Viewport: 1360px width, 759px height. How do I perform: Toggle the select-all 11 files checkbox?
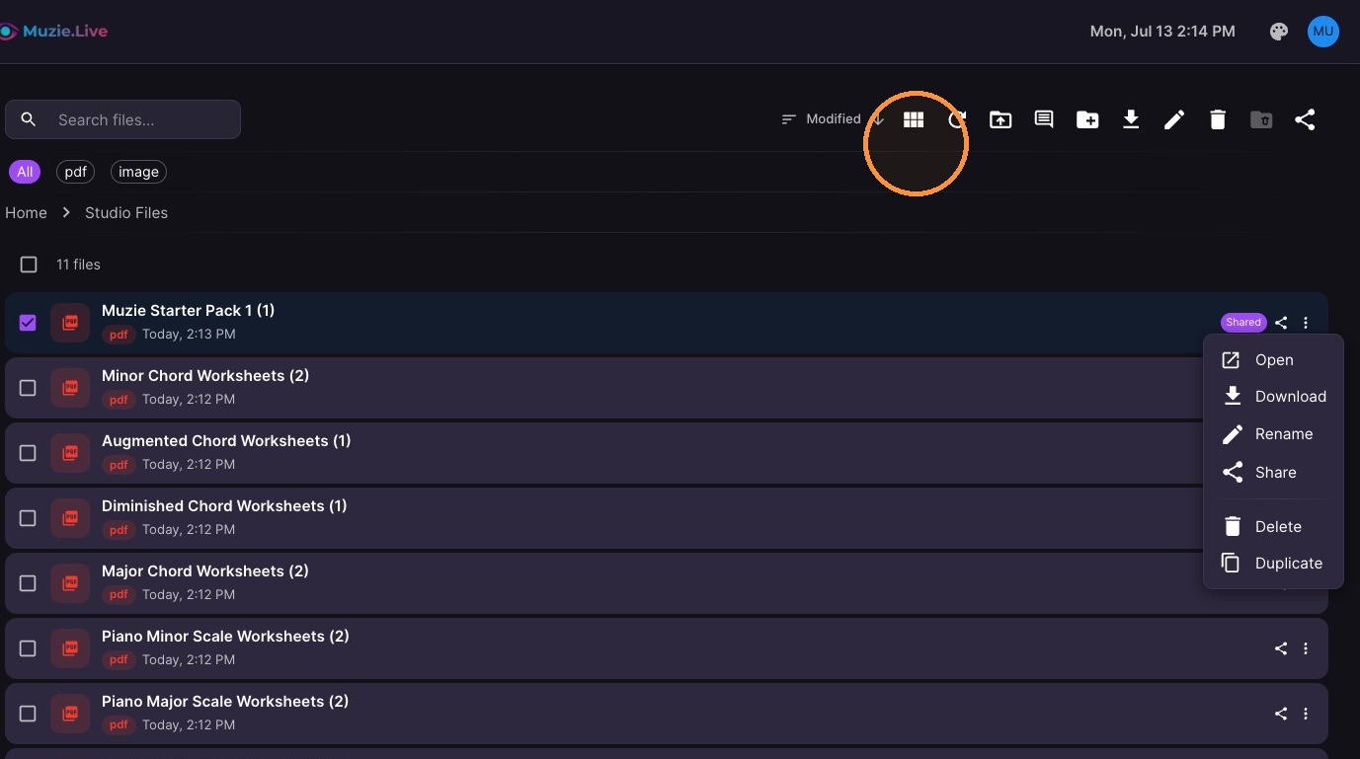click(29, 265)
